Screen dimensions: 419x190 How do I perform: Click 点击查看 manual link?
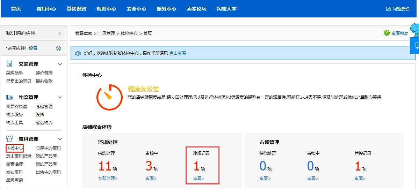click(178, 53)
